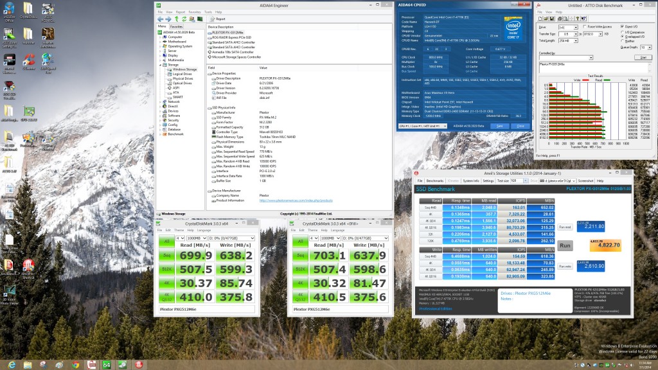The image size is (658, 370).
Task: Toggle Force Write Access checkbox in ATTO
Action: [x=585, y=27]
